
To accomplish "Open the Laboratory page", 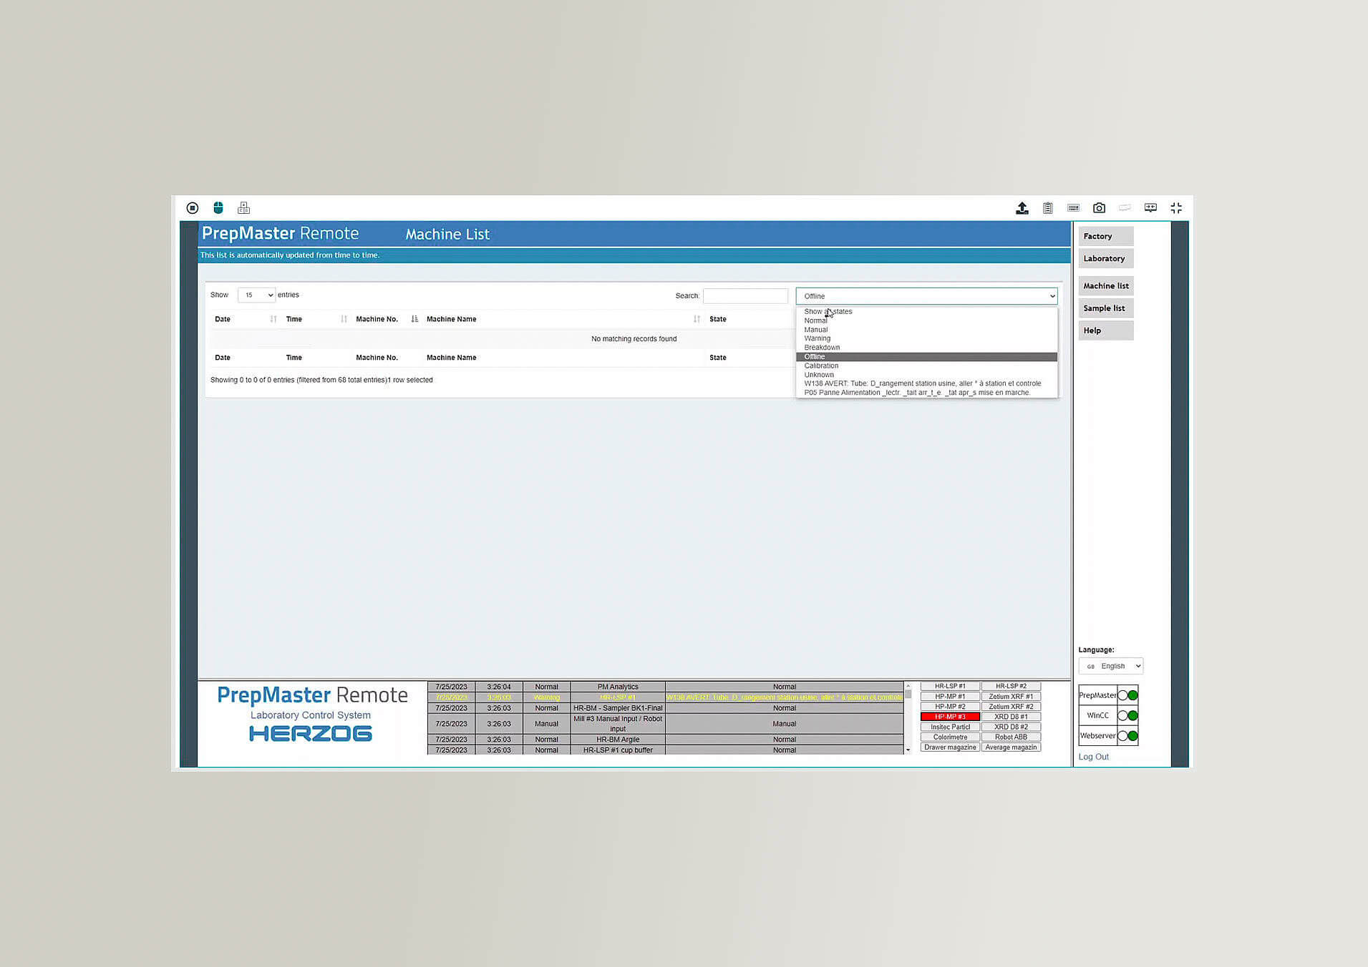I will point(1105,258).
